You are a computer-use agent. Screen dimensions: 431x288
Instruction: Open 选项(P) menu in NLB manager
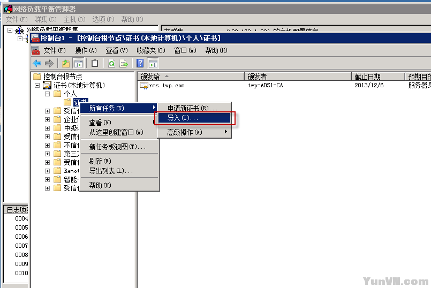[103, 19]
